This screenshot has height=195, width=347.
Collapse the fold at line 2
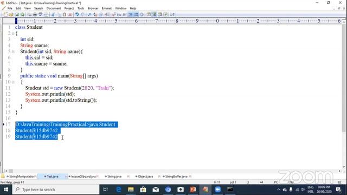13,34
